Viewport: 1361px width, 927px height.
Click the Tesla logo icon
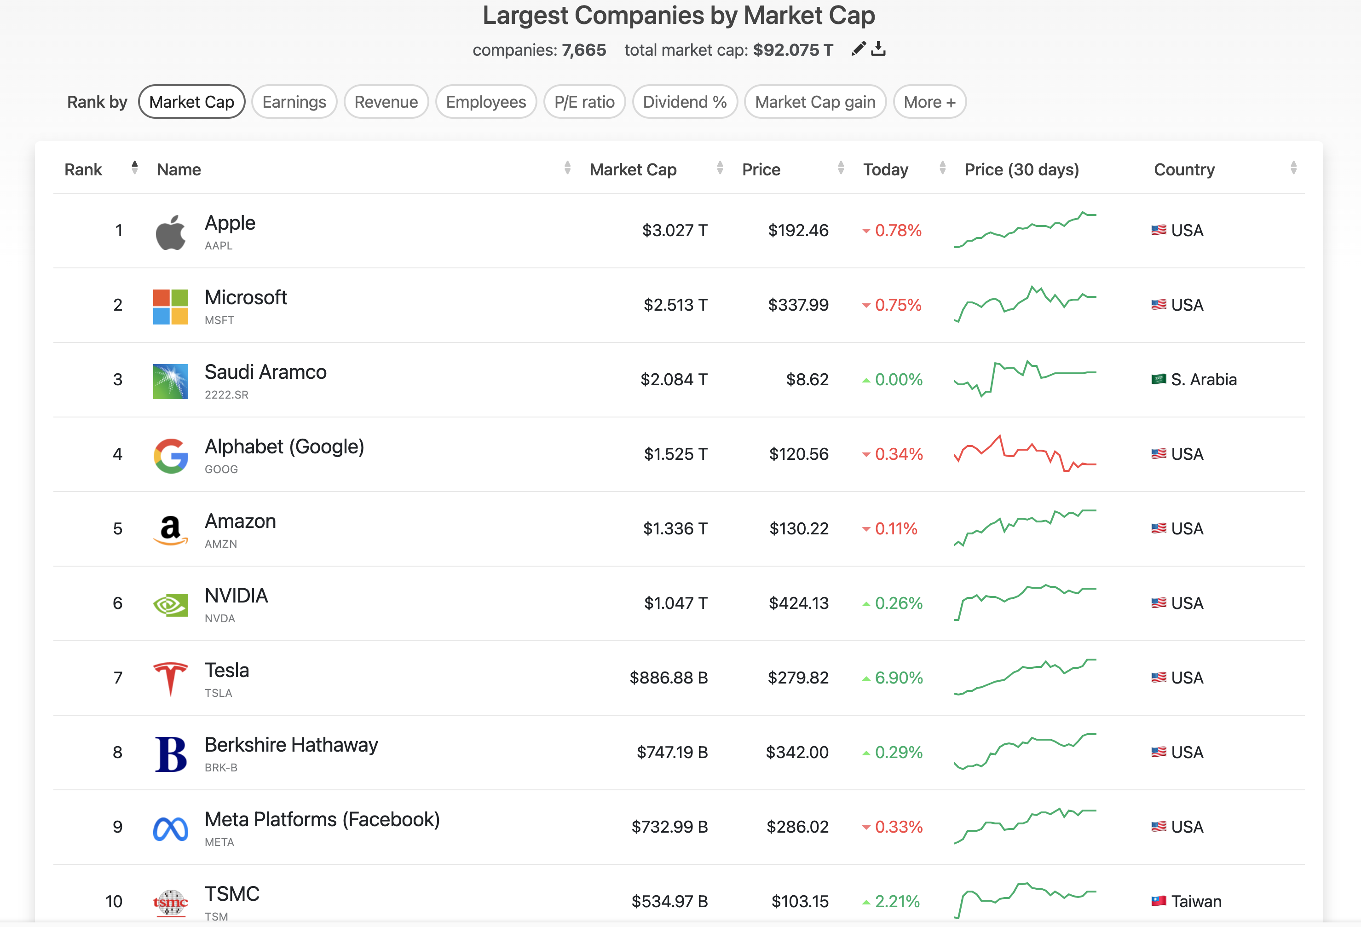pos(170,678)
